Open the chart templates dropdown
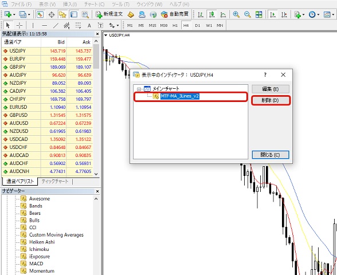Image resolution: width=337 pixels, height=275 pixels. pyautogui.click(x=329, y=14)
